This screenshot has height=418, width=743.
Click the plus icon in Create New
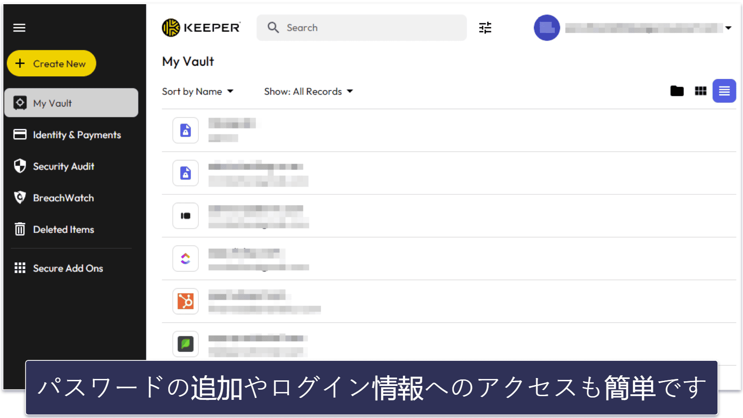20,63
